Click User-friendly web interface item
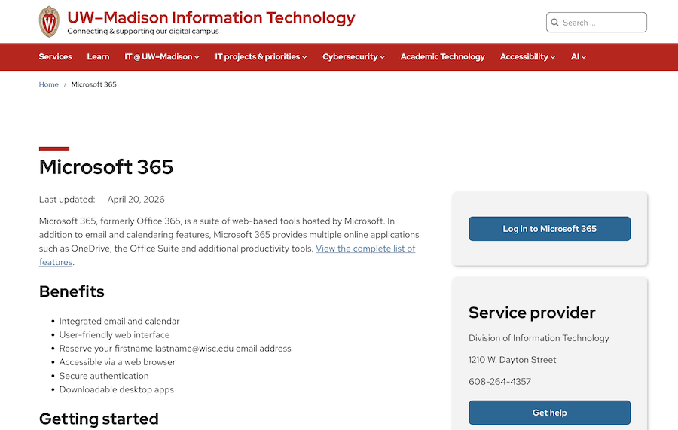The height and width of the screenshot is (430, 678). [115, 335]
